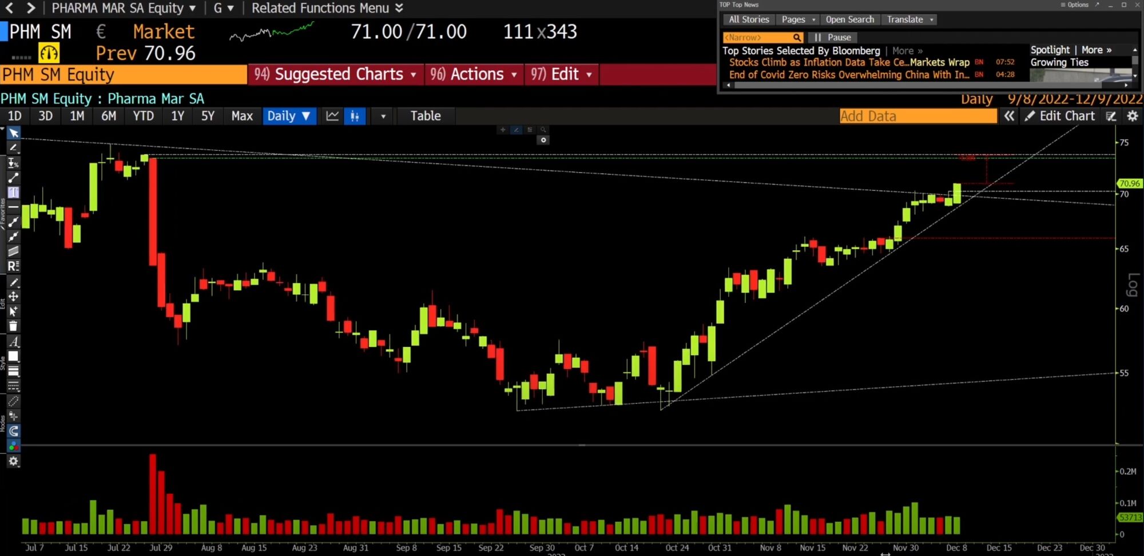1144x556 pixels.
Task: Go forward with the right arrow
Action: coord(31,8)
